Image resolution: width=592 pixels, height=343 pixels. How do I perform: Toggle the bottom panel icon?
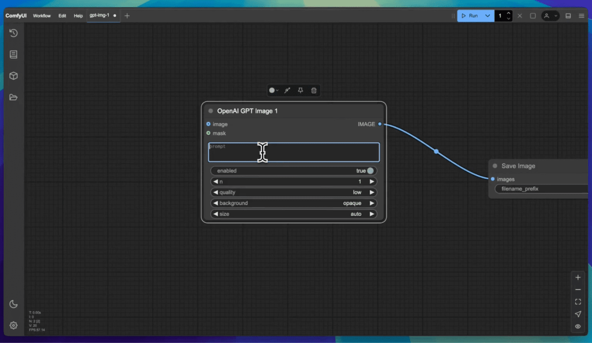pos(568,16)
